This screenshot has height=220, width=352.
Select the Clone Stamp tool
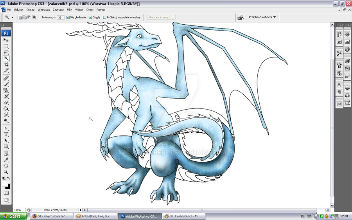pyautogui.click(x=6, y=90)
